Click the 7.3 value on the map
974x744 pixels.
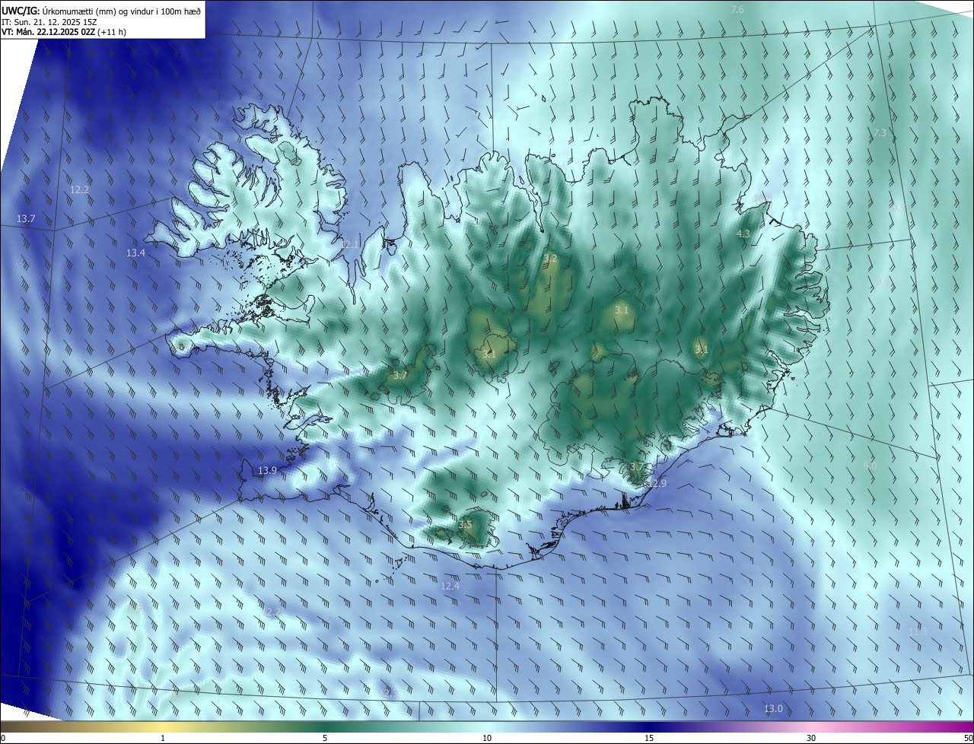click(879, 132)
